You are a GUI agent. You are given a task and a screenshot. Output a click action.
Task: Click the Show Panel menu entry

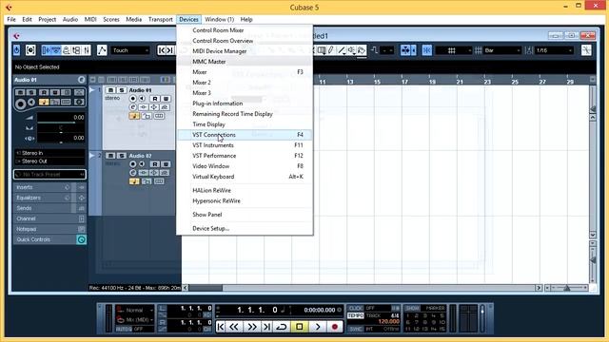[245, 215]
